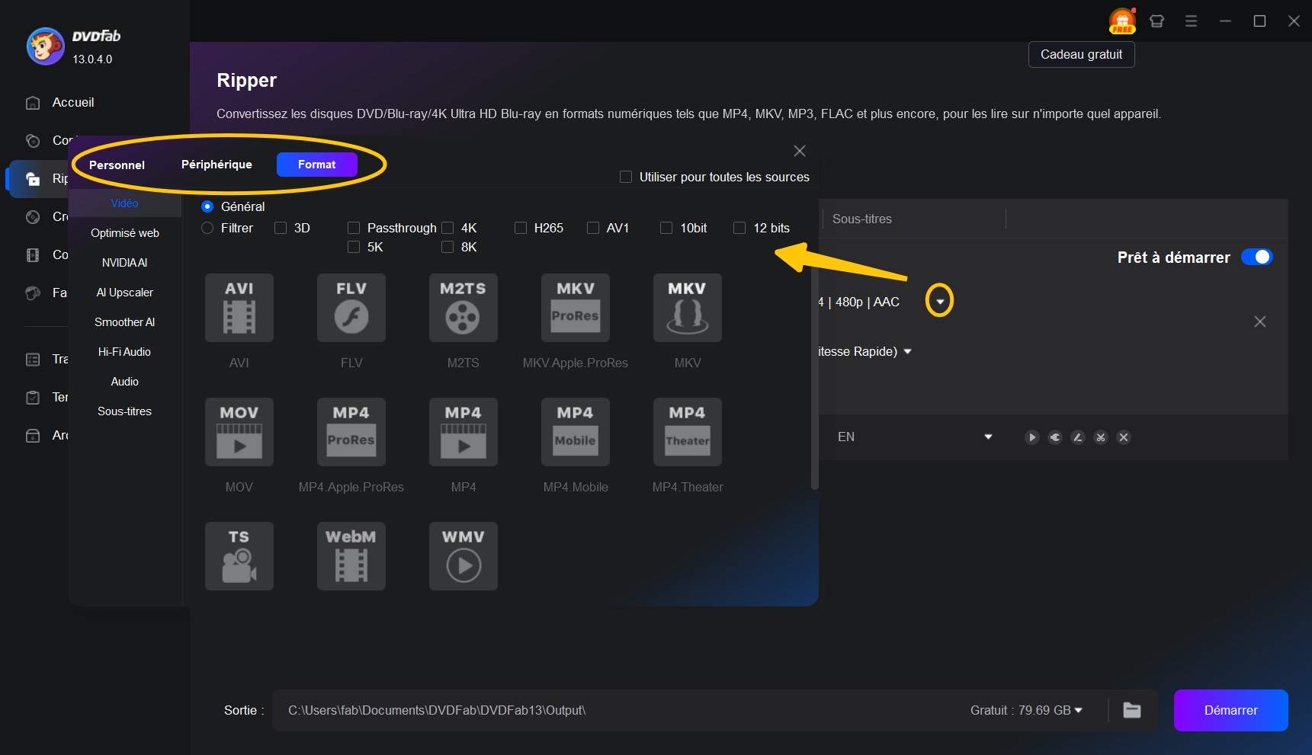Preview the EN audio track
The width and height of the screenshot is (1312, 755).
[x=1032, y=437]
